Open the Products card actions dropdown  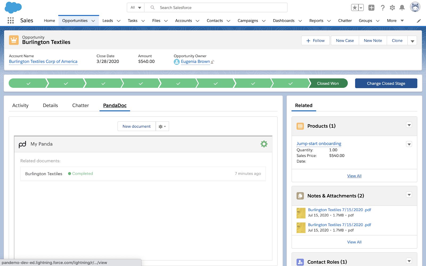click(x=409, y=125)
